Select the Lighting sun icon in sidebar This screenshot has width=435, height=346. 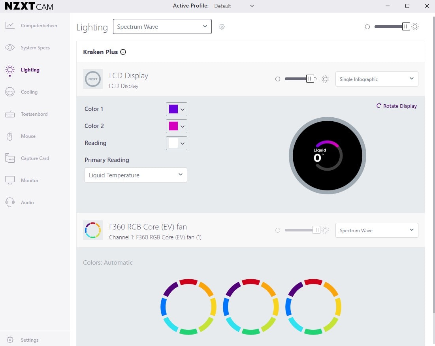[x=10, y=70]
